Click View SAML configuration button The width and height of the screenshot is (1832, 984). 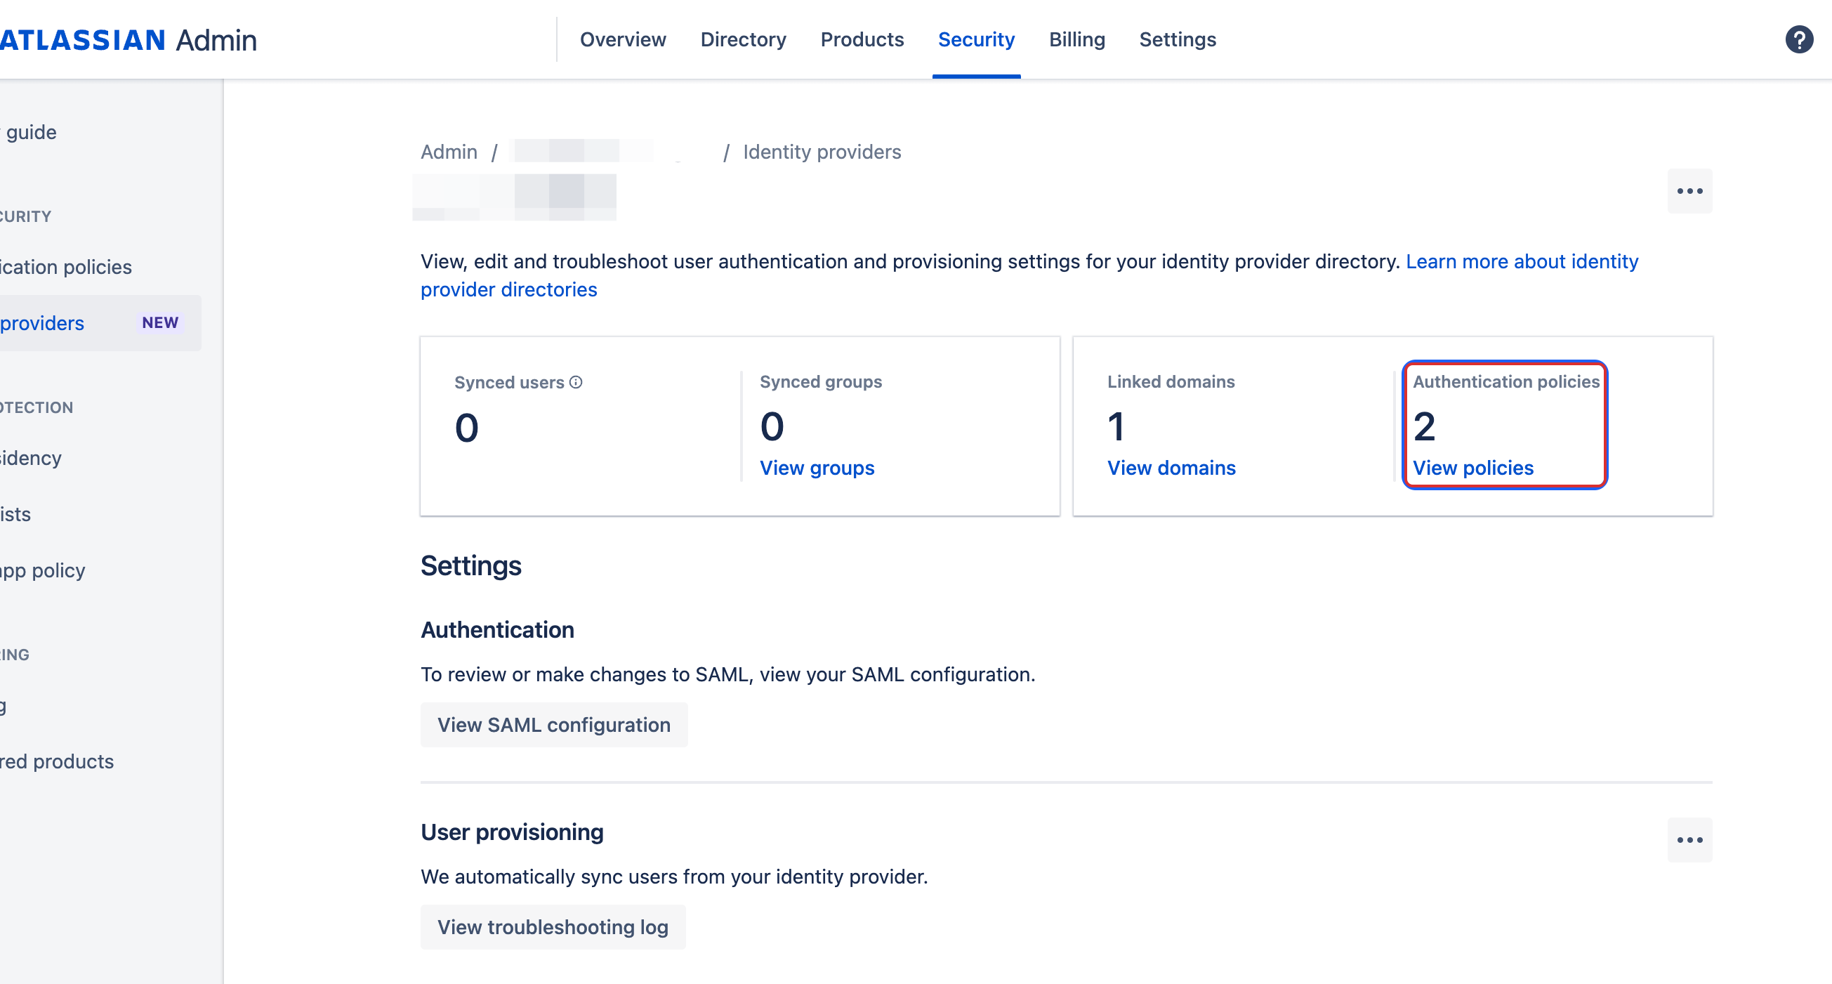pos(554,723)
